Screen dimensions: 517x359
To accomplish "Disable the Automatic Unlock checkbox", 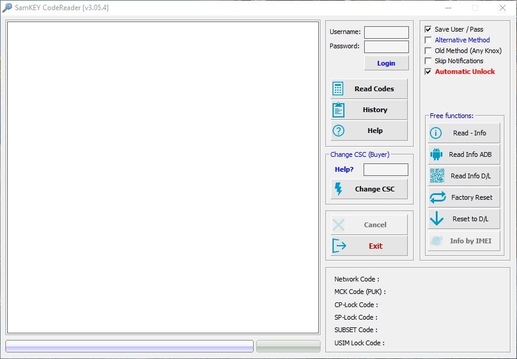I will [428, 72].
